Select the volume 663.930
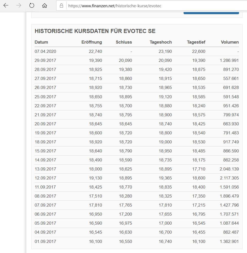The width and height of the screenshot is (247, 253). (x=231, y=124)
